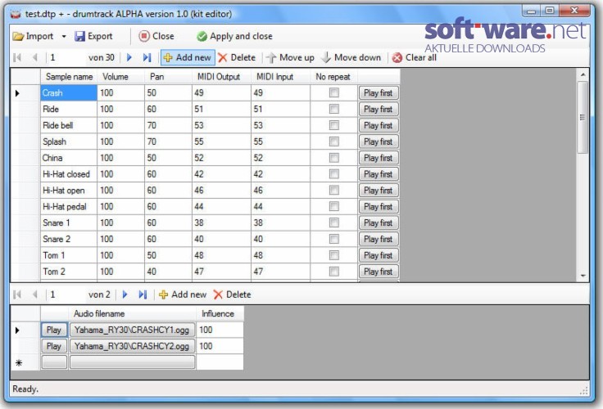Click the scrollbar up arrow of sample grid
This screenshot has width=603, height=409.
pos(583,74)
